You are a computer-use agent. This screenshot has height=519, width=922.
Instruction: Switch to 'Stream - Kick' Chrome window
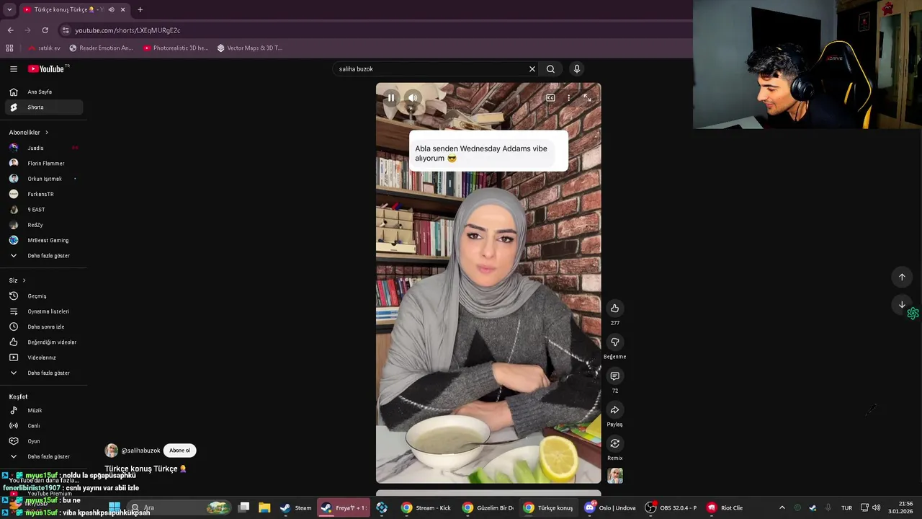426,507
